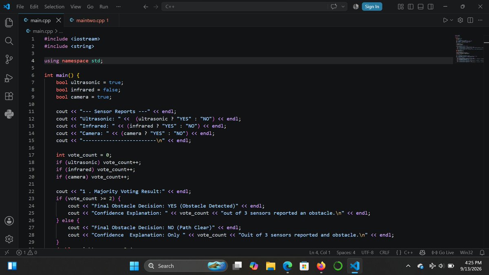Show hidden system tray icons chevron
Image resolution: width=489 pixels, height=275 pixels.
coord(408,266)
